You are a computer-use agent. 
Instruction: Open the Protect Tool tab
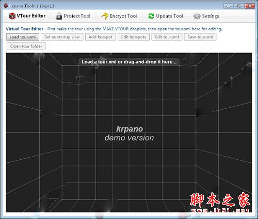(73, 16)
